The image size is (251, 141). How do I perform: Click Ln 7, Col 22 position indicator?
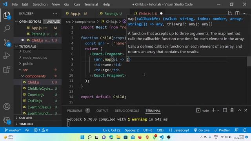[112, 130]
